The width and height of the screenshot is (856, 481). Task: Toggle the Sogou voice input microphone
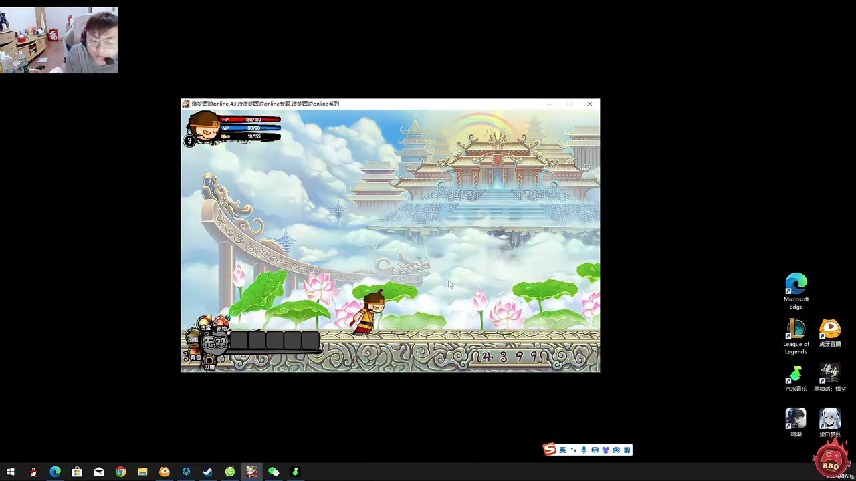coord(584,450)
